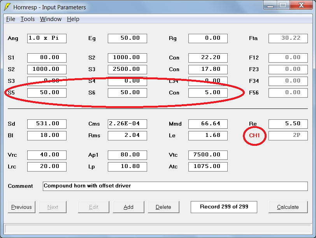Click the Calculate button
The image size is (316, 238).
288,207
